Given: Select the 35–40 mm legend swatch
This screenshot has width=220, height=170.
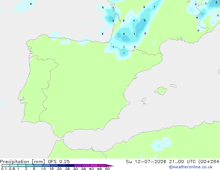Looking at the screenshot, I should [x=86, y=165].
